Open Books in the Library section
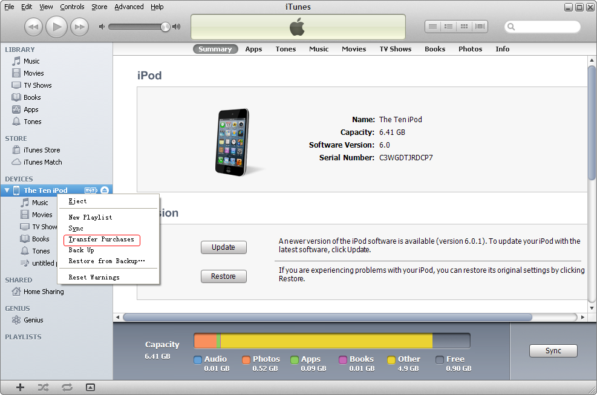Viewport: 597px width, 395px height. (56, 97)
